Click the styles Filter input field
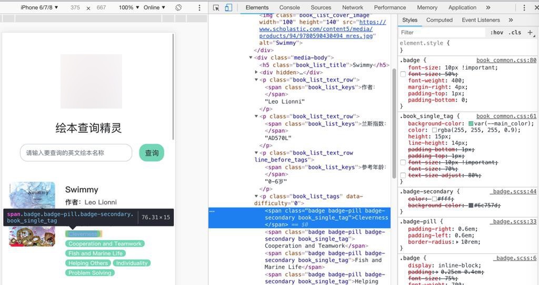 click(442, 32)
